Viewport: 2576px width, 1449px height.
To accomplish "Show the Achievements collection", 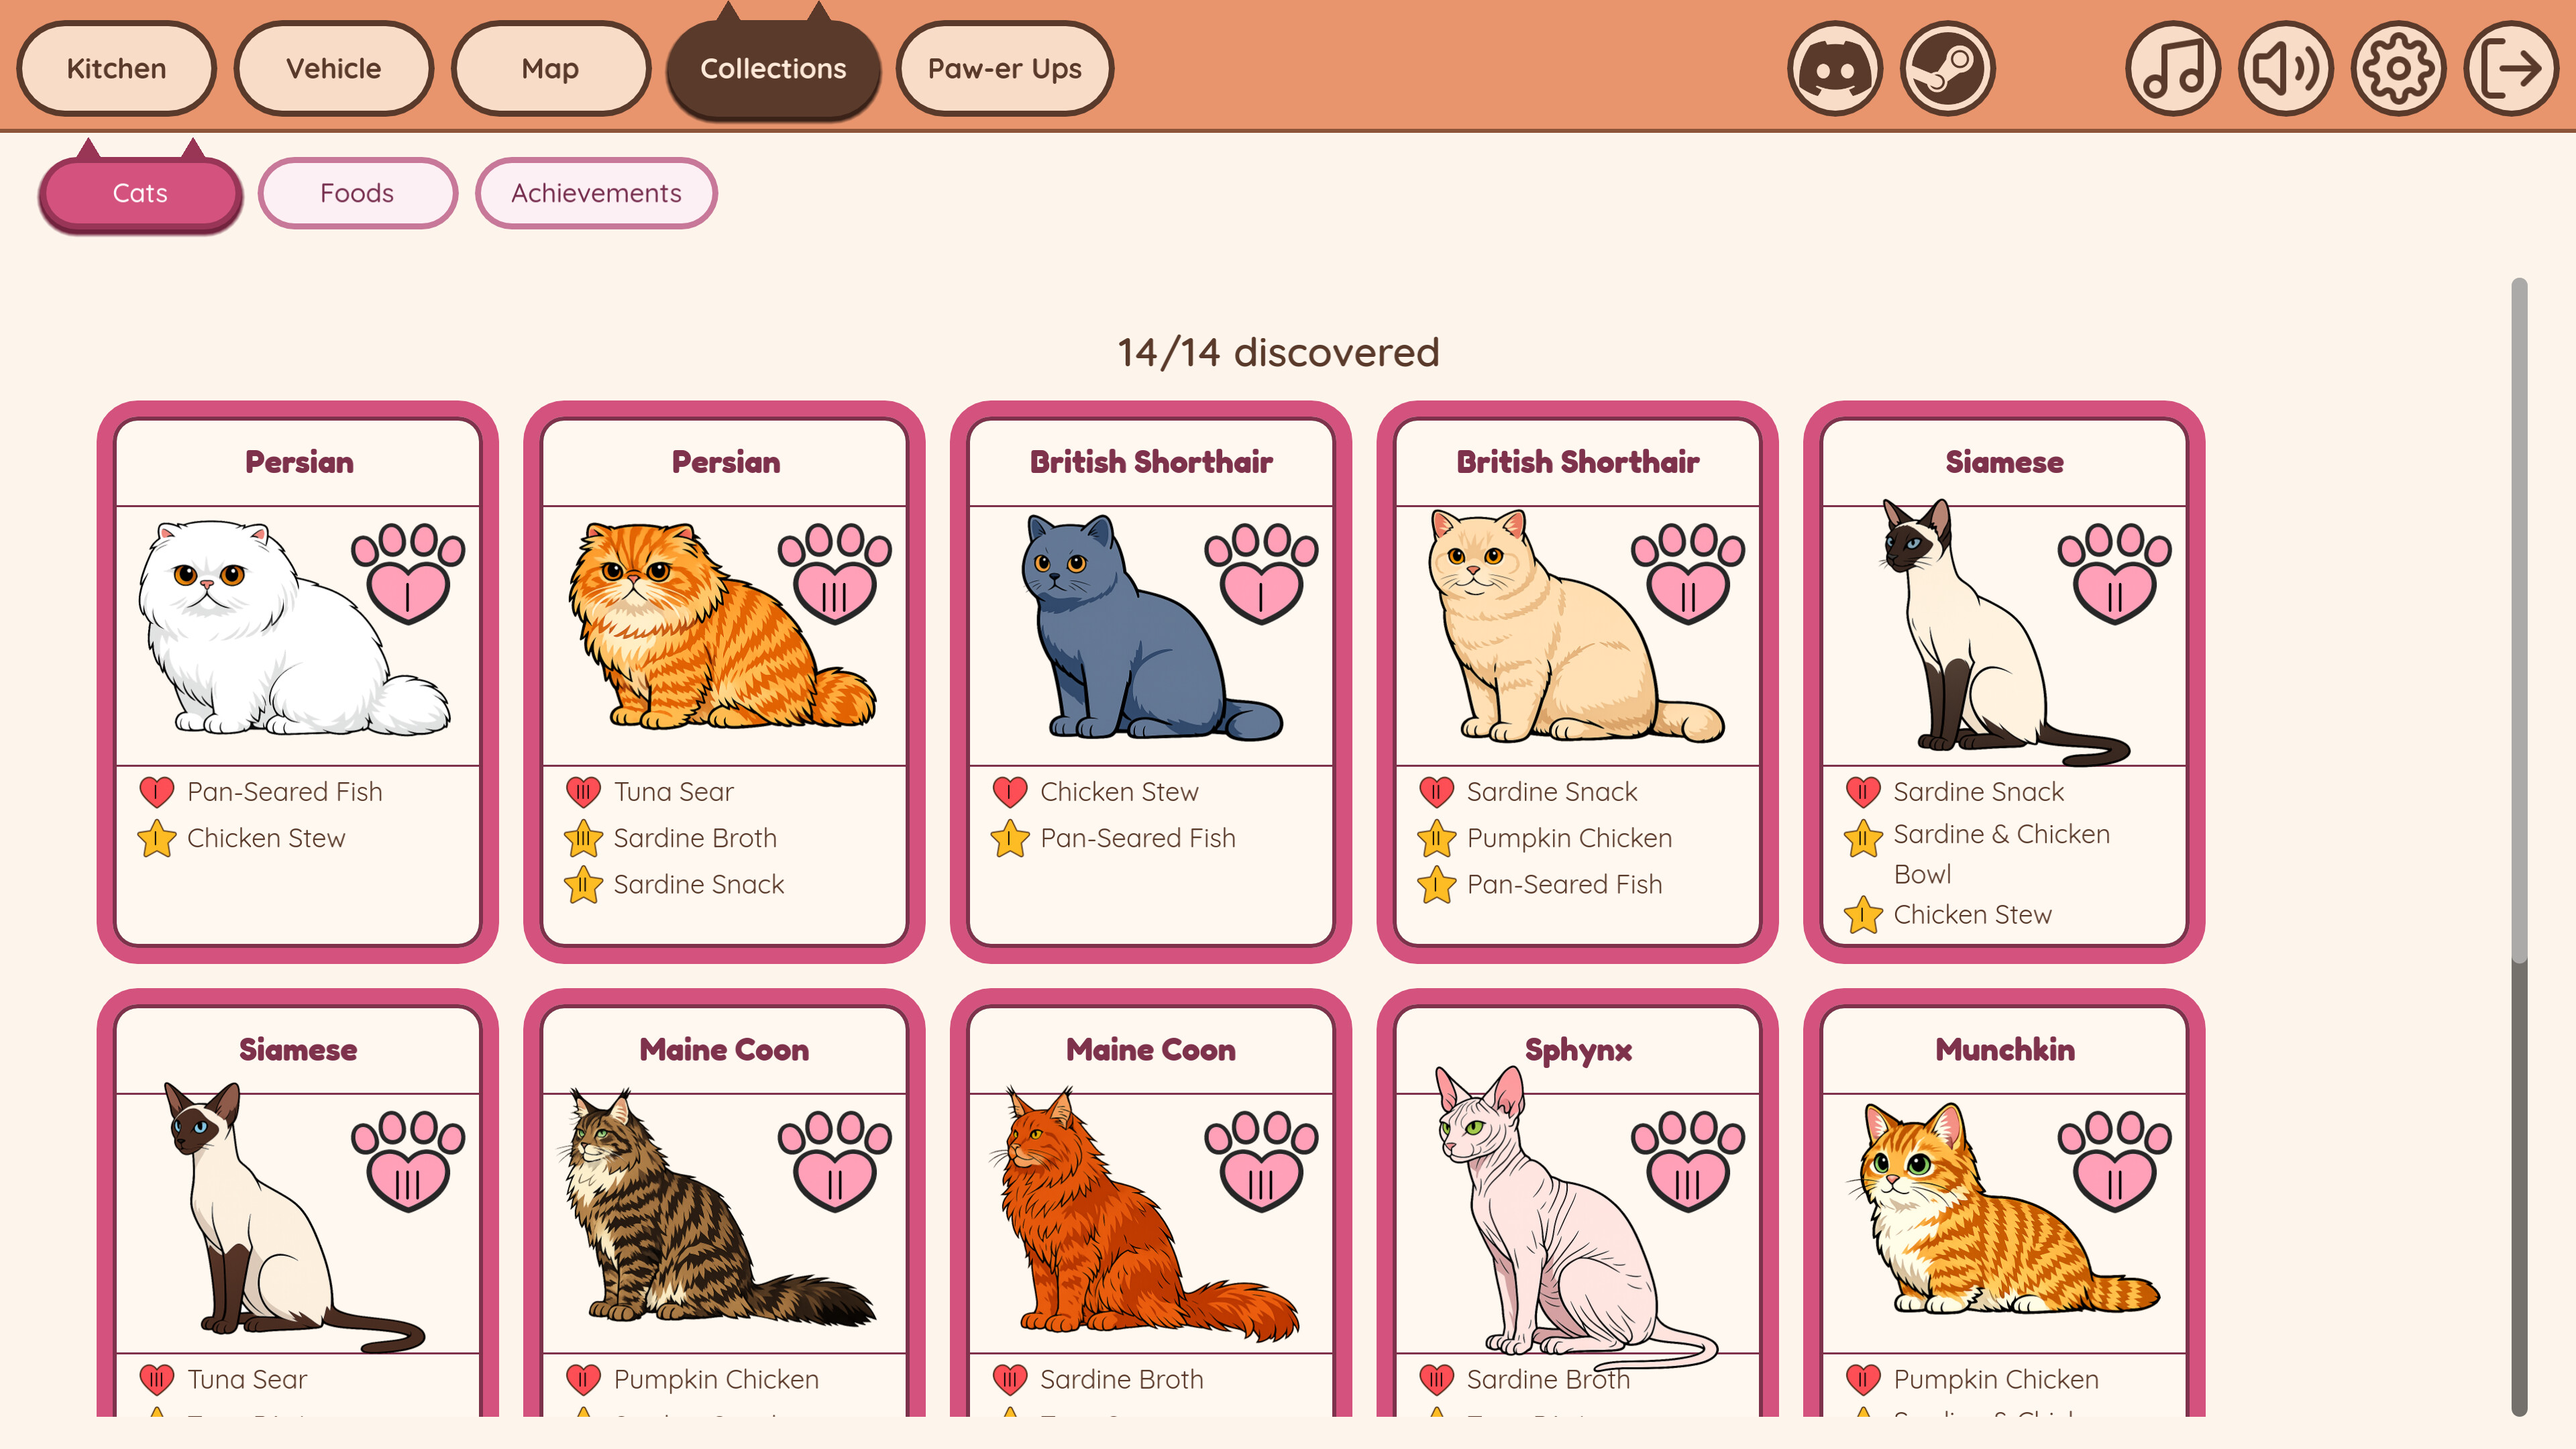I will pyautogui.click(x=596, y=193).
